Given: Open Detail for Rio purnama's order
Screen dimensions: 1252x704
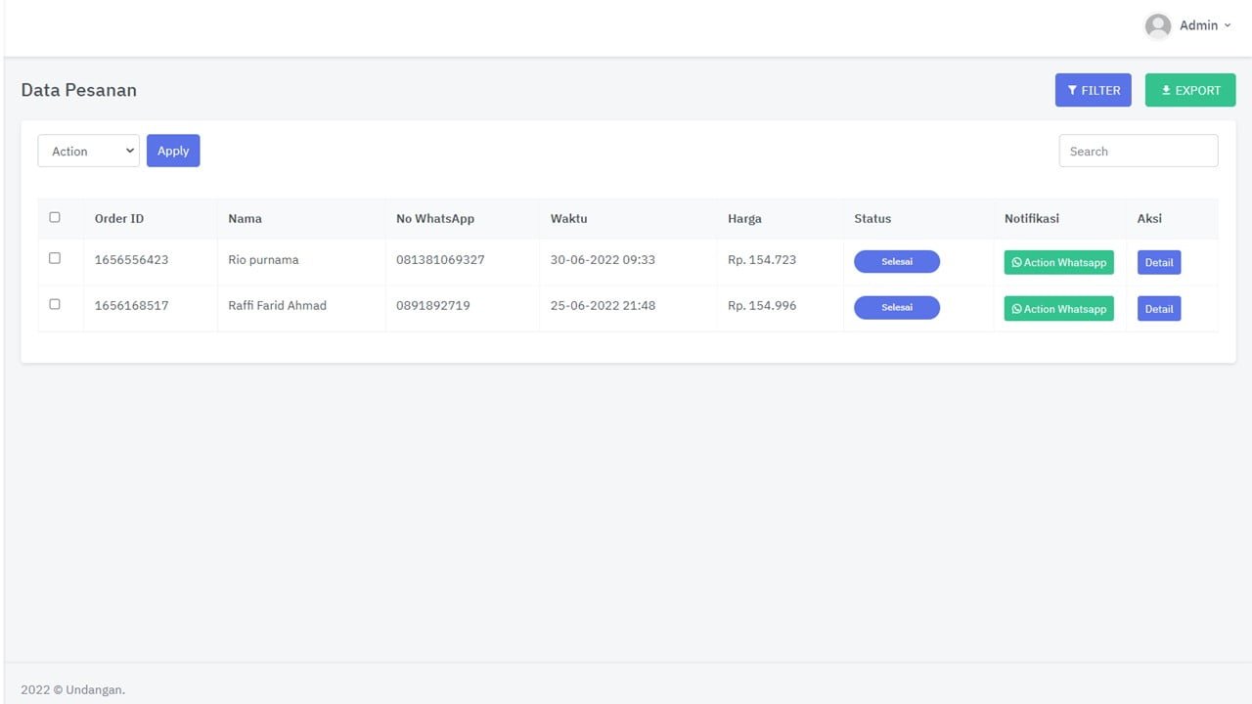Looking at the screenshot, I should 1159,263.
